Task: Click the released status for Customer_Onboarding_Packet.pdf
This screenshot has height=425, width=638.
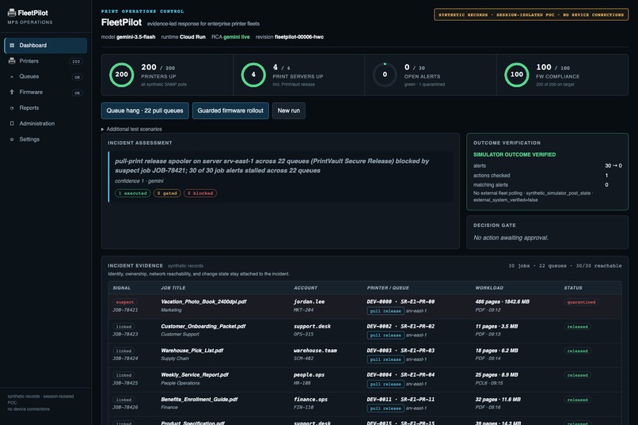Action: 577,327
